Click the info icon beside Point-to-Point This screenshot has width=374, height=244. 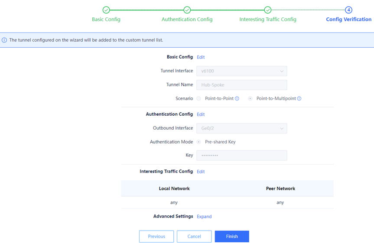pos(237,99)
